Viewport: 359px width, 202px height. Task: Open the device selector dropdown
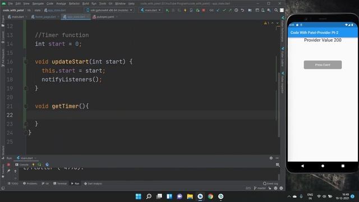pyautogui.click(x=109, y=10)
